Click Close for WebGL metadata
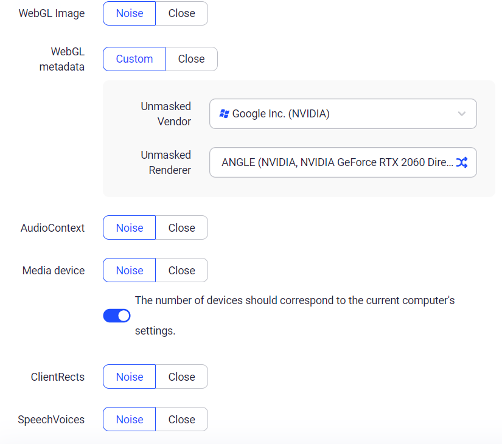The image size is (502, 444). pos(191,59)
